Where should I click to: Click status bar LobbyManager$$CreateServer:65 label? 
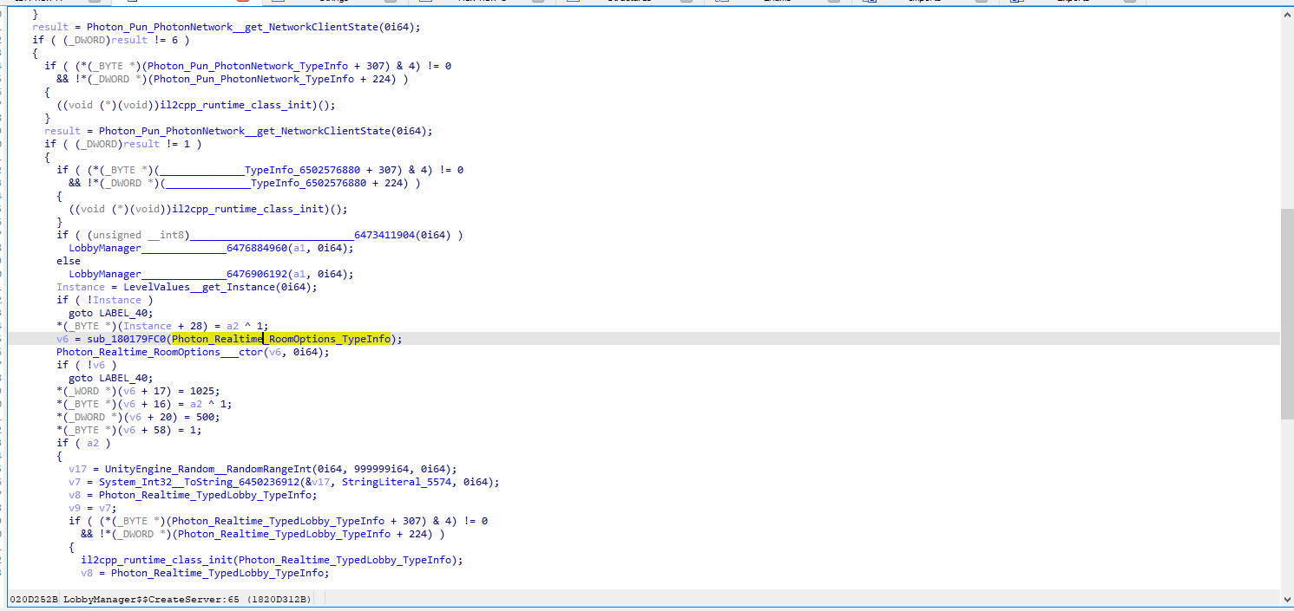pos(151,599)
